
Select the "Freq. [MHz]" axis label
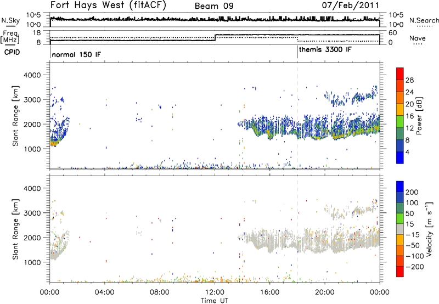pyautogui.click(x=10, y=37)
